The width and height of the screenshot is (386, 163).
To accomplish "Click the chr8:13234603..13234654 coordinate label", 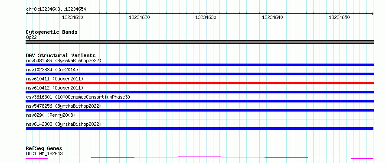I will pos(56,10).
